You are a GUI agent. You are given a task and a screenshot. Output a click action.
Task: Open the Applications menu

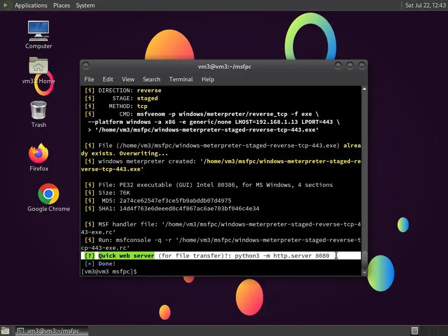31,5
